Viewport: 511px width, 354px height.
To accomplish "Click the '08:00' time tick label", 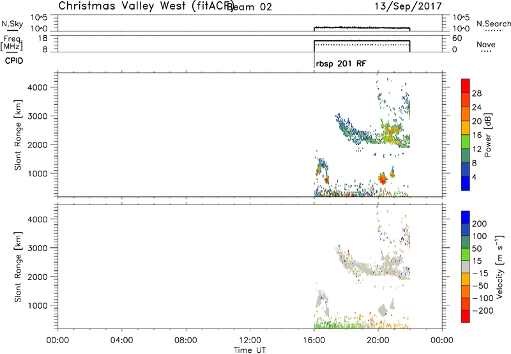I will (186, 341).
